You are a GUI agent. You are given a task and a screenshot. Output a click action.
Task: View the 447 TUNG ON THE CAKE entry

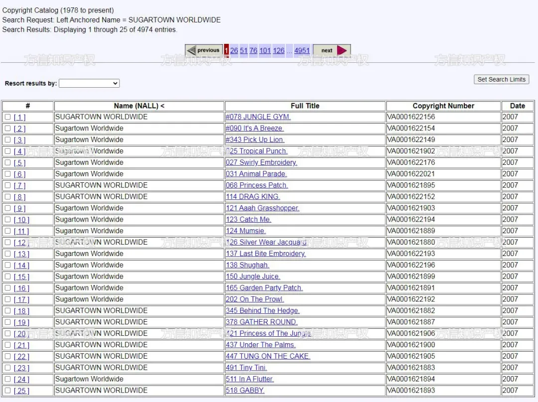(268, 356)
